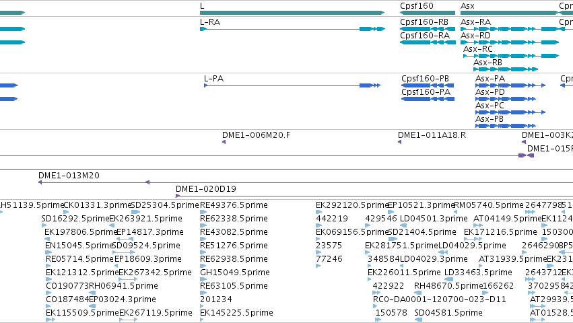Select the EP14817.3prime EST feature

(125, 239)
